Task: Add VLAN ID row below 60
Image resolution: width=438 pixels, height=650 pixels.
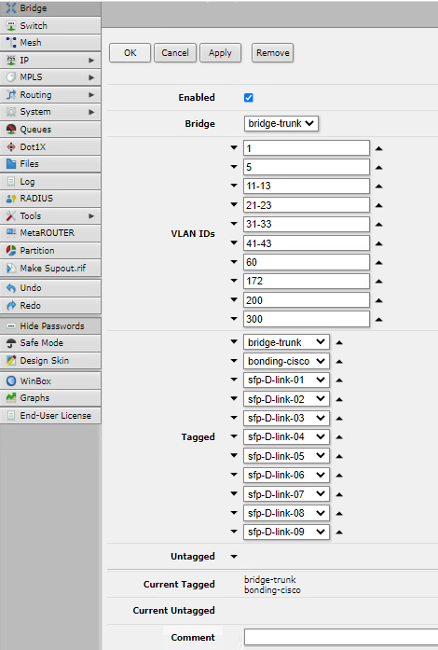Action: coord(234,262)
